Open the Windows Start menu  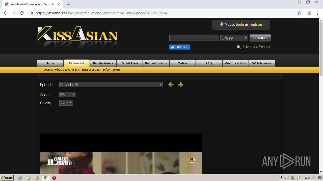7,177
